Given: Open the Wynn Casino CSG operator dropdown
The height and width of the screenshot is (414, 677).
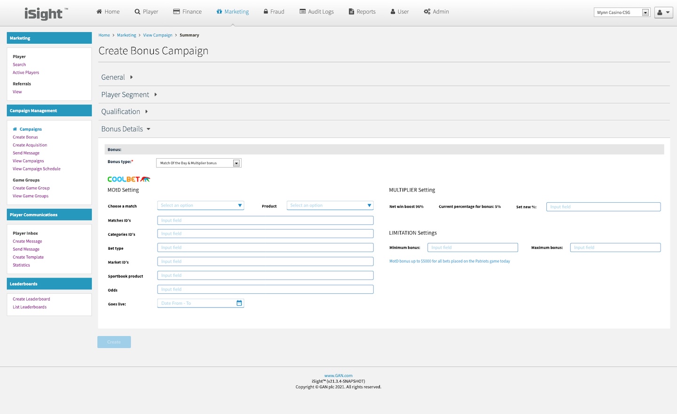Looking at the screenshot, I should pyautogui.click(x=621, y=13).
